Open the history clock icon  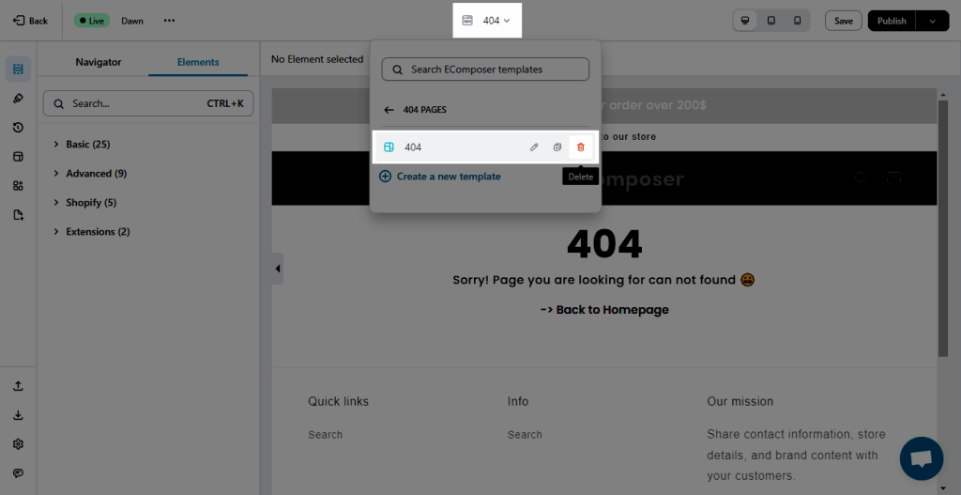[19, 128]
